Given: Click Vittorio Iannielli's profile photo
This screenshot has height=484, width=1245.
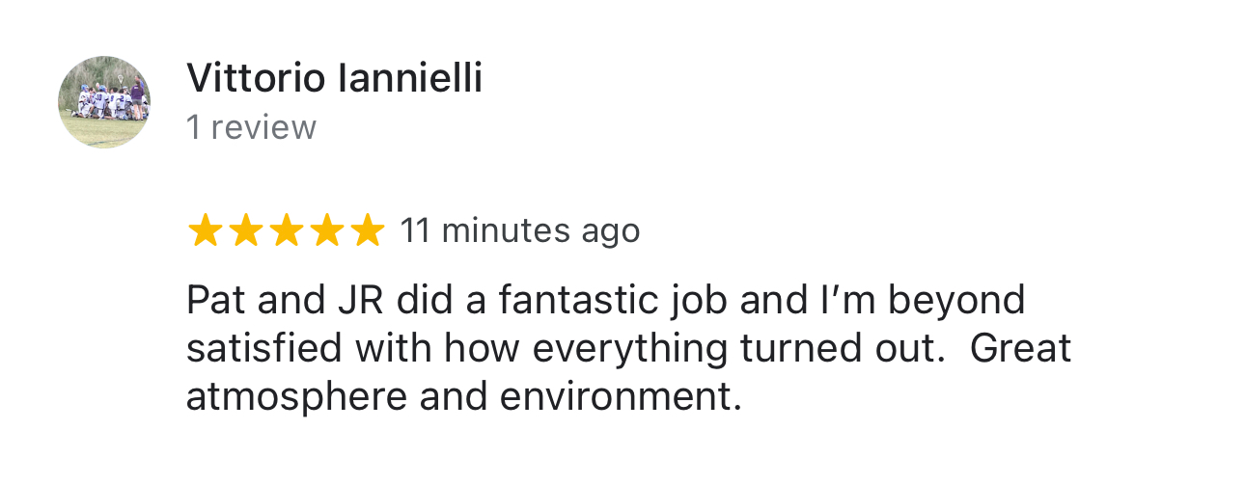Looking at the screenshot, I should pos(104,101).
